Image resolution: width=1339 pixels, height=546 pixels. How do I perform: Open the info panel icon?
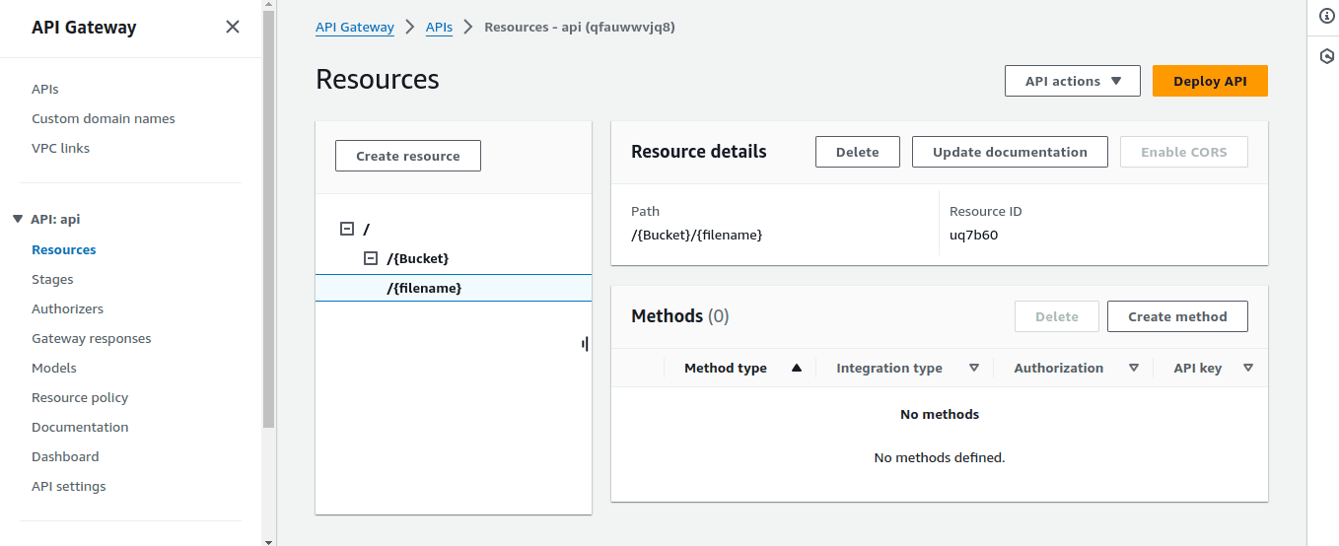click(1326, 17)
